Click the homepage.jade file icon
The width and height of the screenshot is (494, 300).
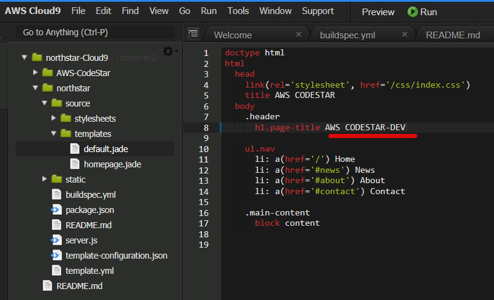tap(75, 164)
